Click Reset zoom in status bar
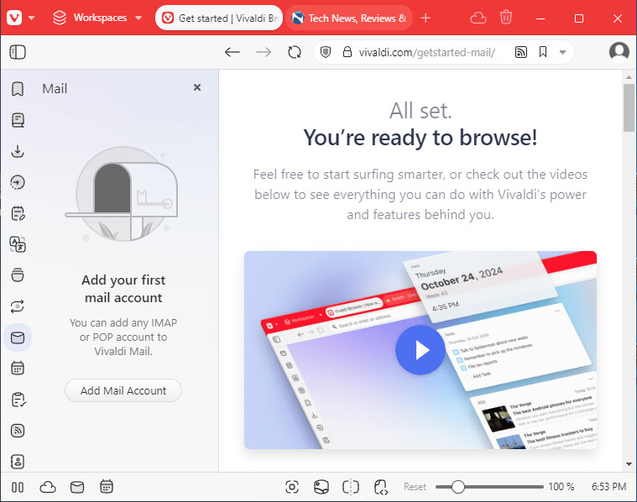Screen dimensions: 637x502 (x=415, y=487)
